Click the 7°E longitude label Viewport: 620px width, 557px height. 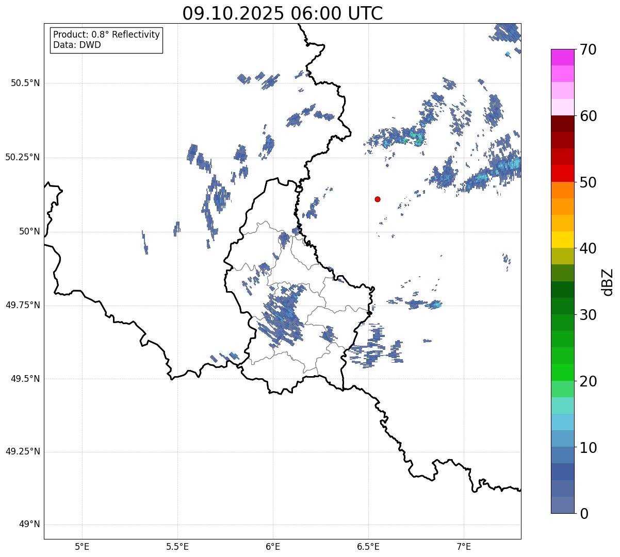[464, 546]
